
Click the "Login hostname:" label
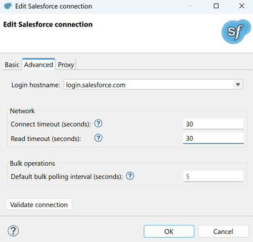click(x=36, y=85)
